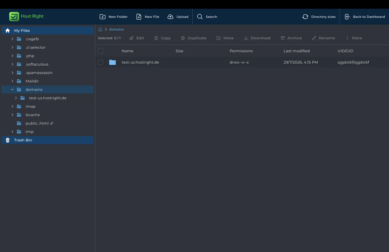Image resolution: width=389 pixels, height=252 pixels.
Task: Click the Rename pencil icon
Action: 314,38
